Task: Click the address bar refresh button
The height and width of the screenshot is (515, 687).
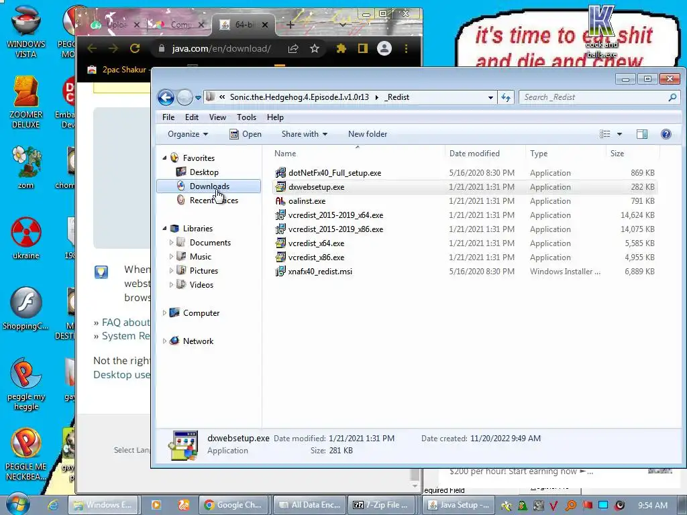Action: coord(506,97)
